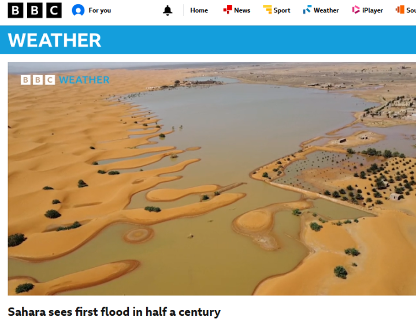Open notifications bell icon
The width and height of the screenshot is (416, 321).
click(x=168, y=10)
